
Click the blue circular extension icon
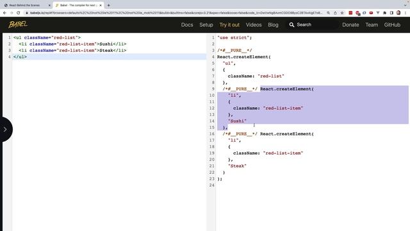(x=365, y=13)
